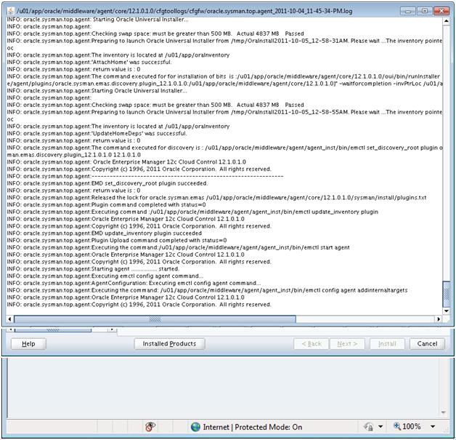Image resolution: width=456 pixels, height=440 pixels.
Task: Click the log file path in the title bar
Action: pyautogui.click(x=184, y=11)
